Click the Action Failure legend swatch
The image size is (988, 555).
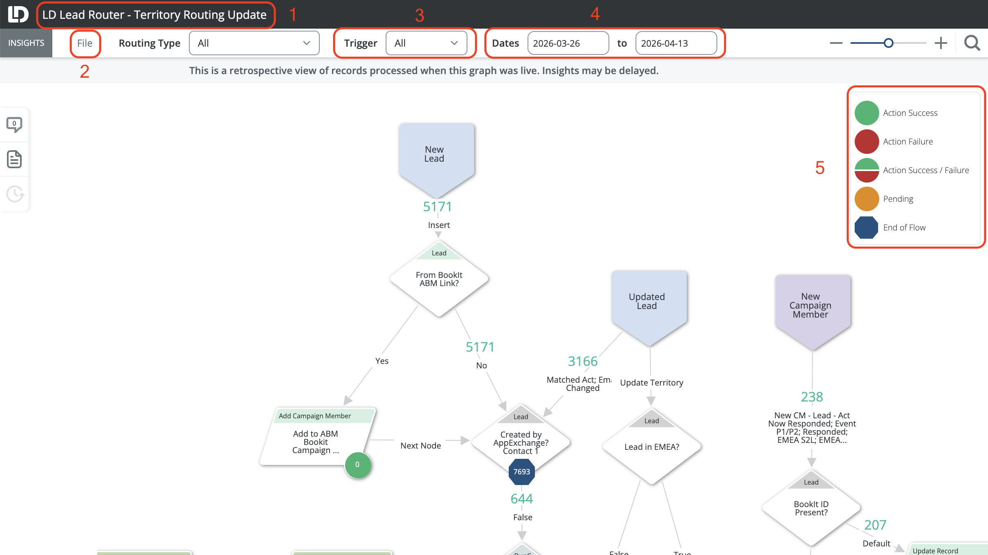pos(867,142)
